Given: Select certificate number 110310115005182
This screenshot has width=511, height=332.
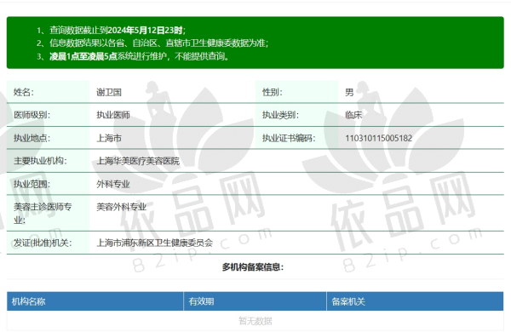Looking at the screenshot, I should [379, 138].
